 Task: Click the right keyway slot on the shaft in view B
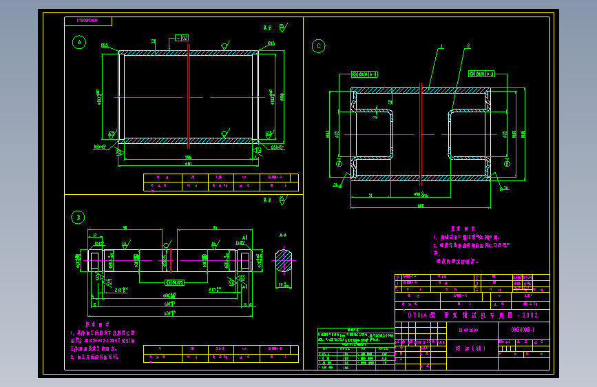pyautogui.click(x=245, y=260)
